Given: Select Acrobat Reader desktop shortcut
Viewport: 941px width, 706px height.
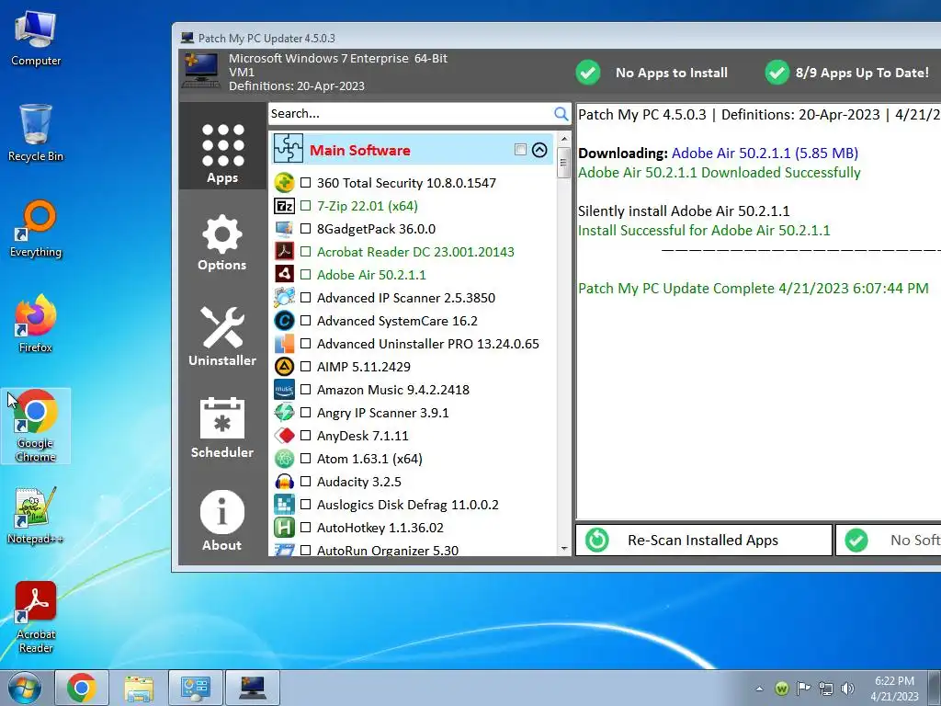Looking at the screenshot, I should pyautogui.click(x=36, y=617).
